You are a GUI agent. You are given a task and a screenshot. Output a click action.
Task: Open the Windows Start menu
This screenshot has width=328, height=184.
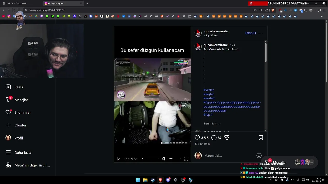click(138, 180)
